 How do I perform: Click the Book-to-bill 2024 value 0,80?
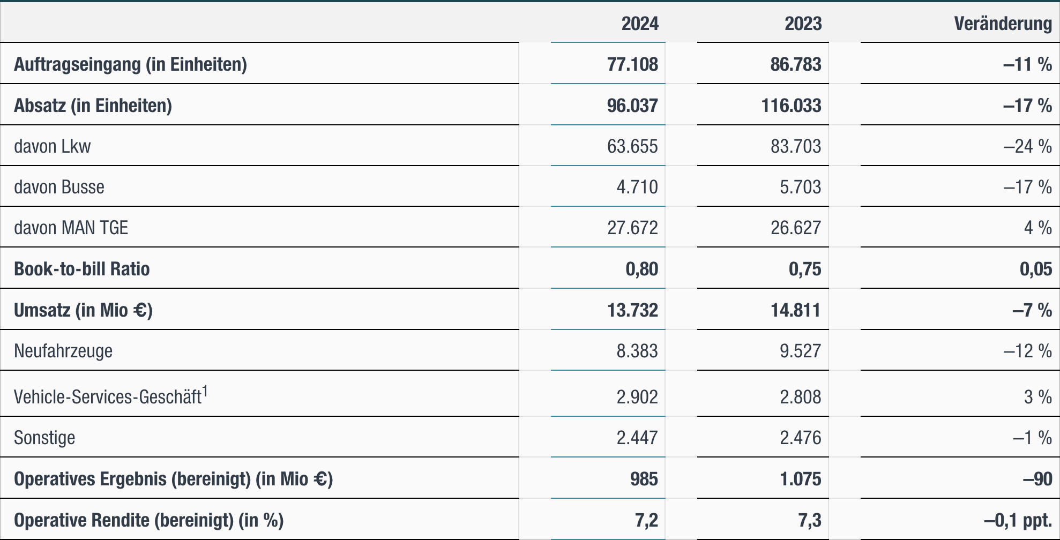tap(641, 269)
